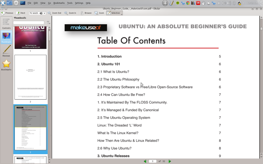The width and height of the screenshot is (263, 164).
Task: Open the pager activity switcher icon
Action: (165, 3)
